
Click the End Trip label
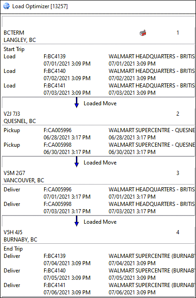click(13, 249)
